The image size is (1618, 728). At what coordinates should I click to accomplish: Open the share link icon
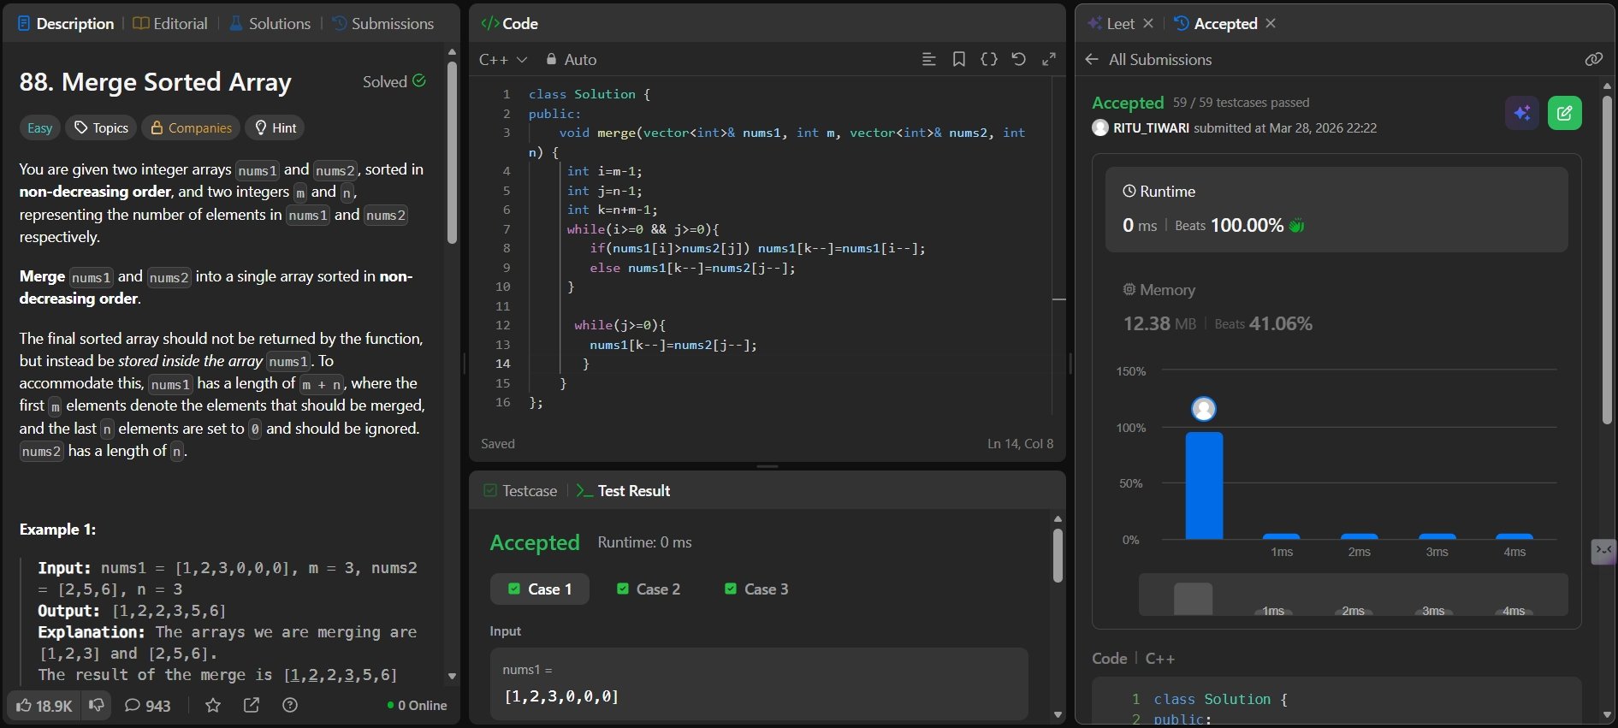[x=252, y=705]
